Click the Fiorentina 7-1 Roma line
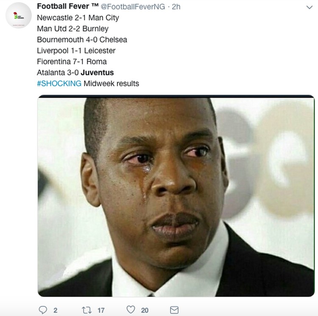 point(72,62)
